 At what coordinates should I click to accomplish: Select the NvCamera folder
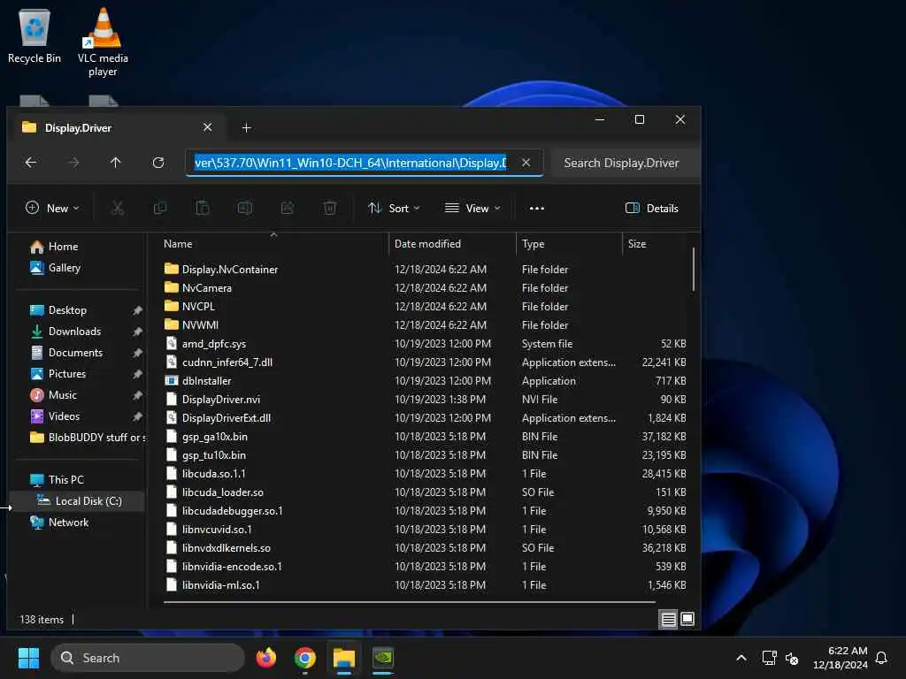point(207,288)
